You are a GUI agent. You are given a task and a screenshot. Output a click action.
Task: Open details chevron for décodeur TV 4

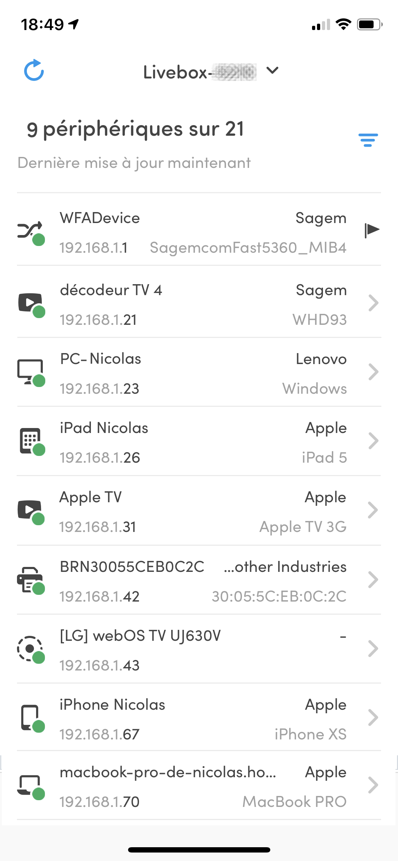click(x=373, y=303)
